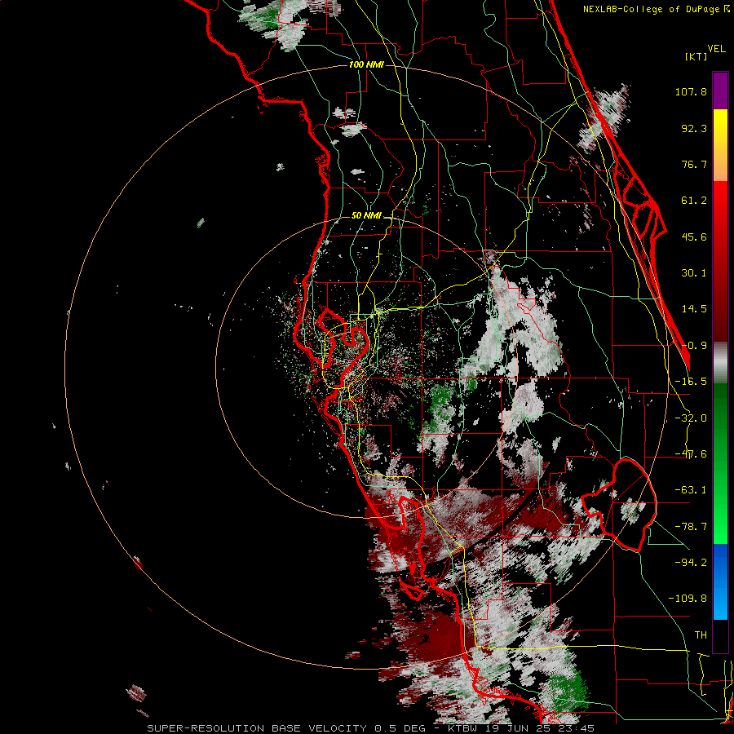Viewport: 734px width, 734px height.
Task: Select the 50 NMI range ring label
Action: pyautogui.click(x=366, y=216)
